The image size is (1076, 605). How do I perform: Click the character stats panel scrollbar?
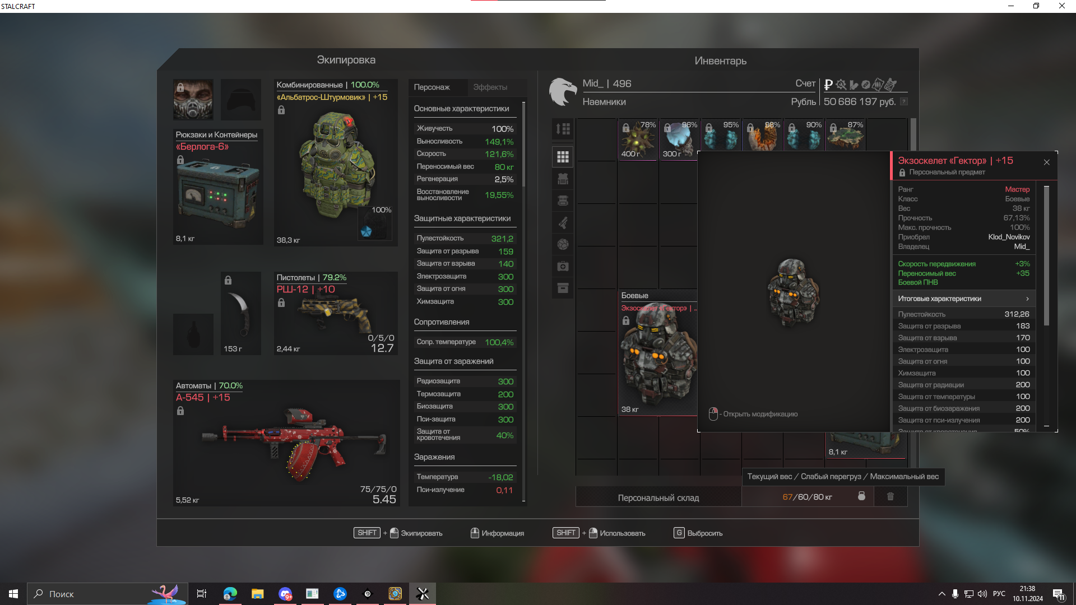coord(523,145)
